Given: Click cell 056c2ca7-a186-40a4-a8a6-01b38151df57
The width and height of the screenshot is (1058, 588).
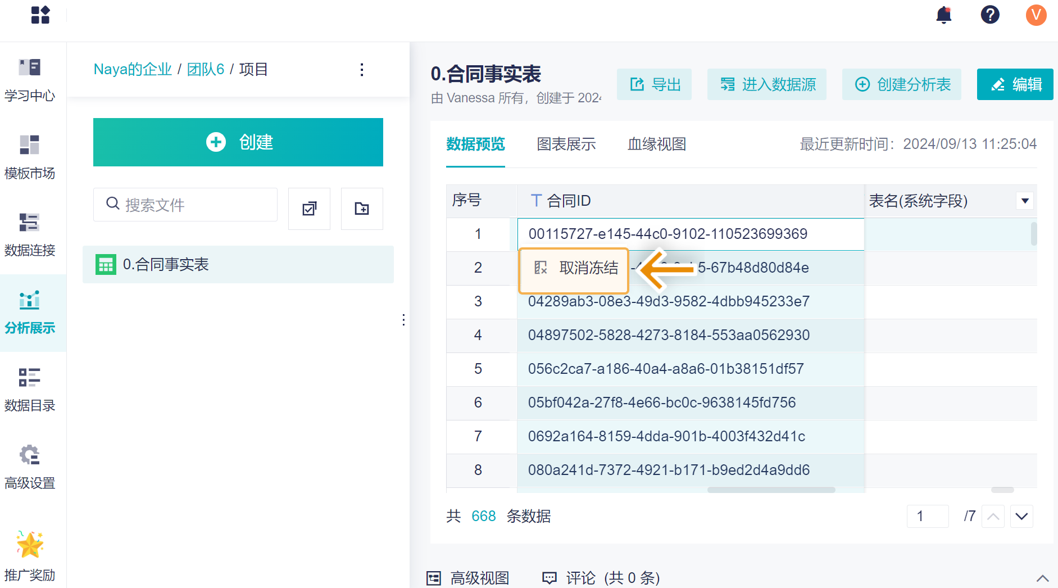Looking at the screenshot, I should (x=691, y=369).
